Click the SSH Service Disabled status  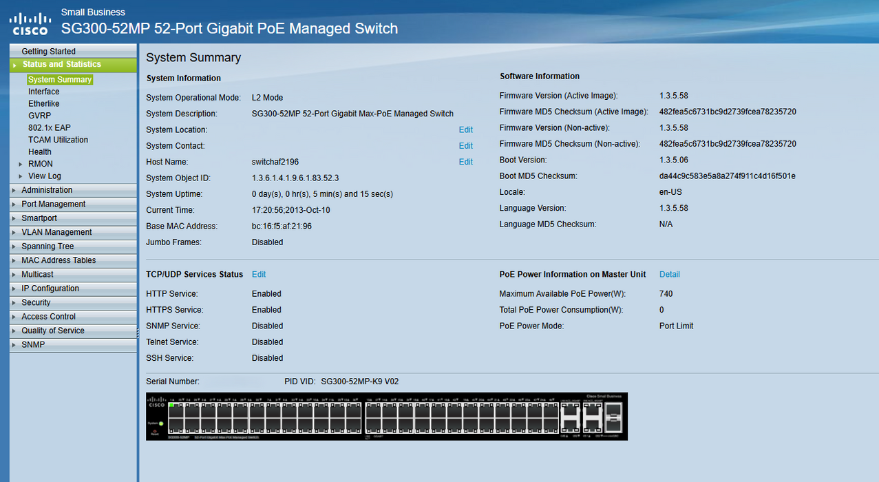pyautogui.click(x=268, y=358)
